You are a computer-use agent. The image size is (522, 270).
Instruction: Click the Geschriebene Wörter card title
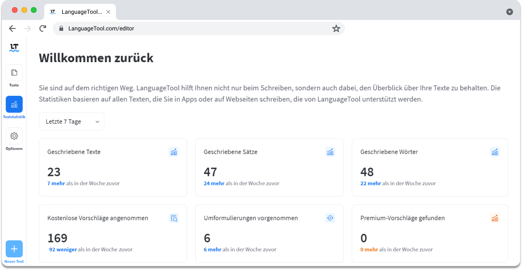(389, 152)
